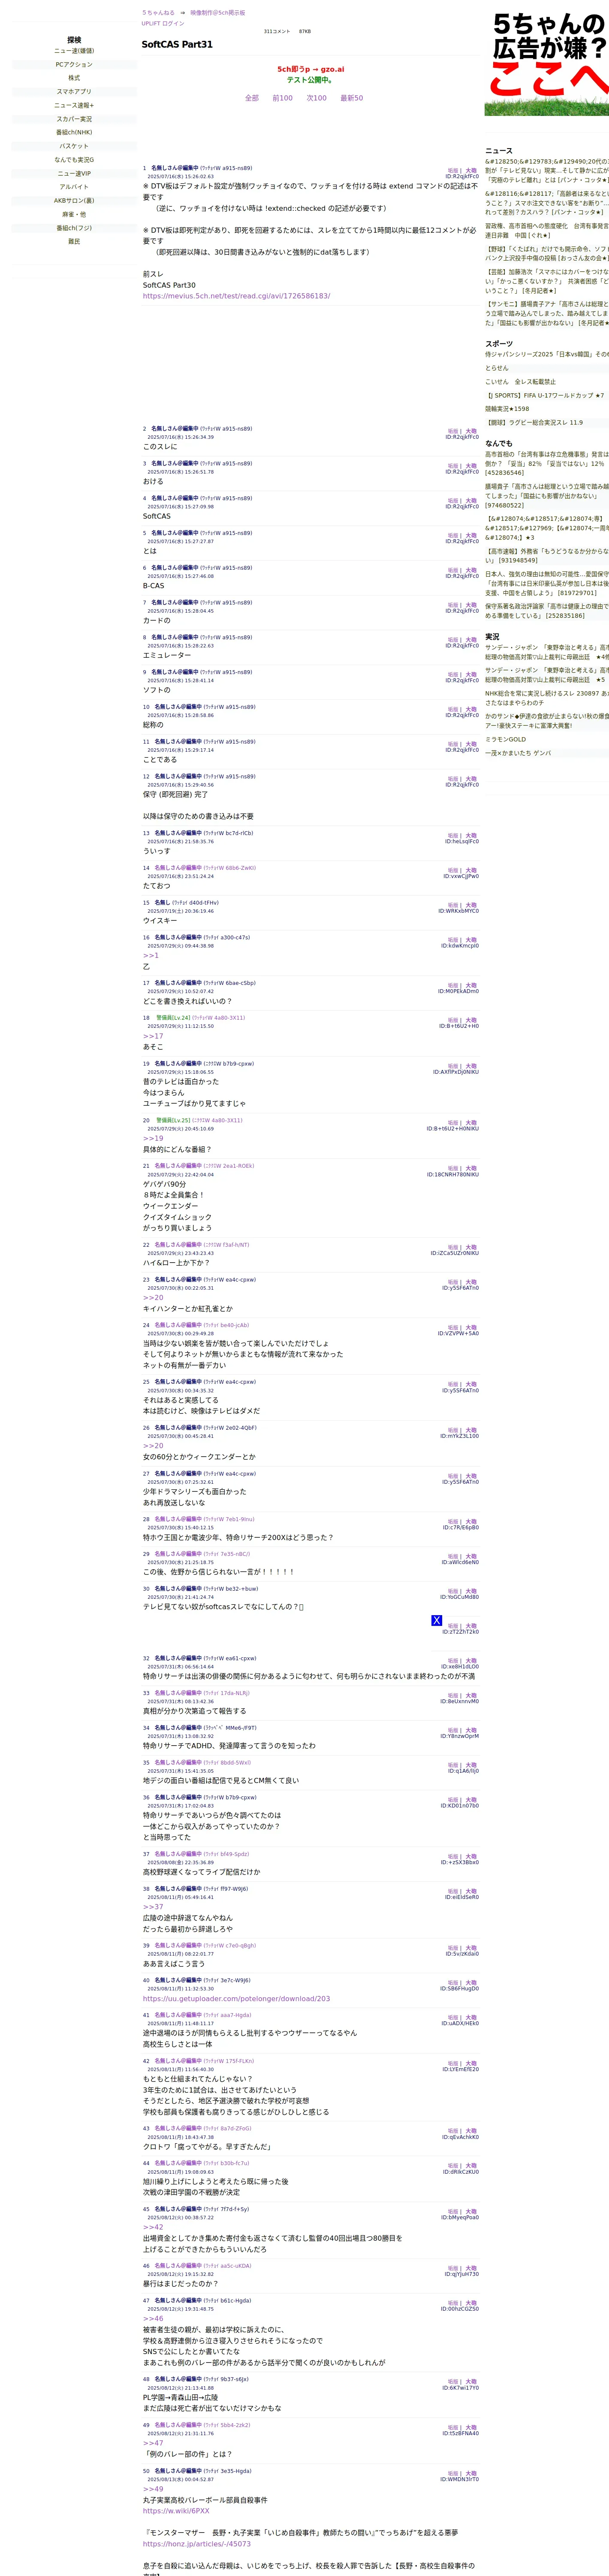Click the SoftCAS Part31 thread title
The image size is (609, 2576).
177,44
